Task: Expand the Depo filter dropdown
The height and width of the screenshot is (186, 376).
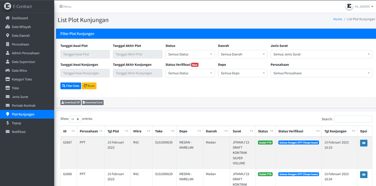Action: click(242, 73)
